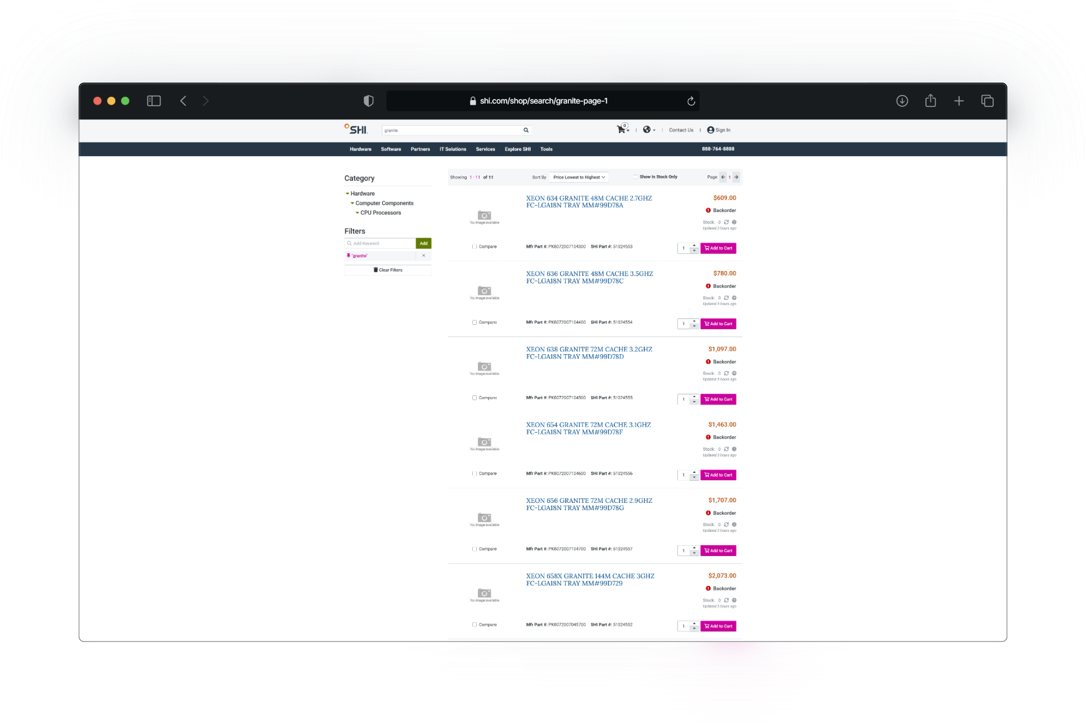The width and height of the screenshot is (1086, 724).
Task: Click the SHI logo
Action: point(355,129)
